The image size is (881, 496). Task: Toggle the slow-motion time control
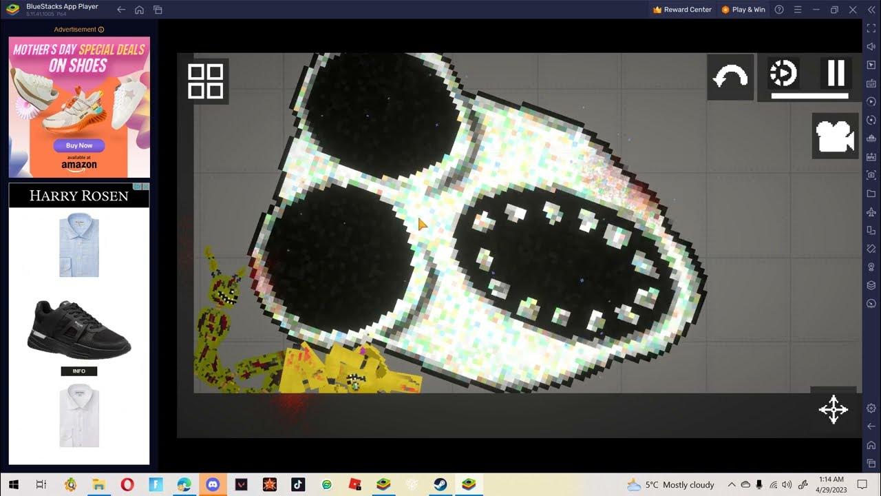784,73
